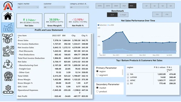181x102 pixels.
Task: Filter by quarter Q2
Action: 155,6
